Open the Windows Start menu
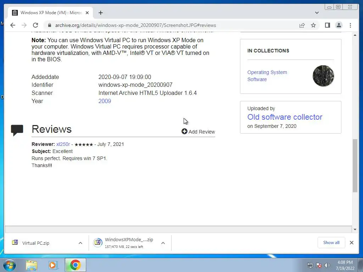 9,265
